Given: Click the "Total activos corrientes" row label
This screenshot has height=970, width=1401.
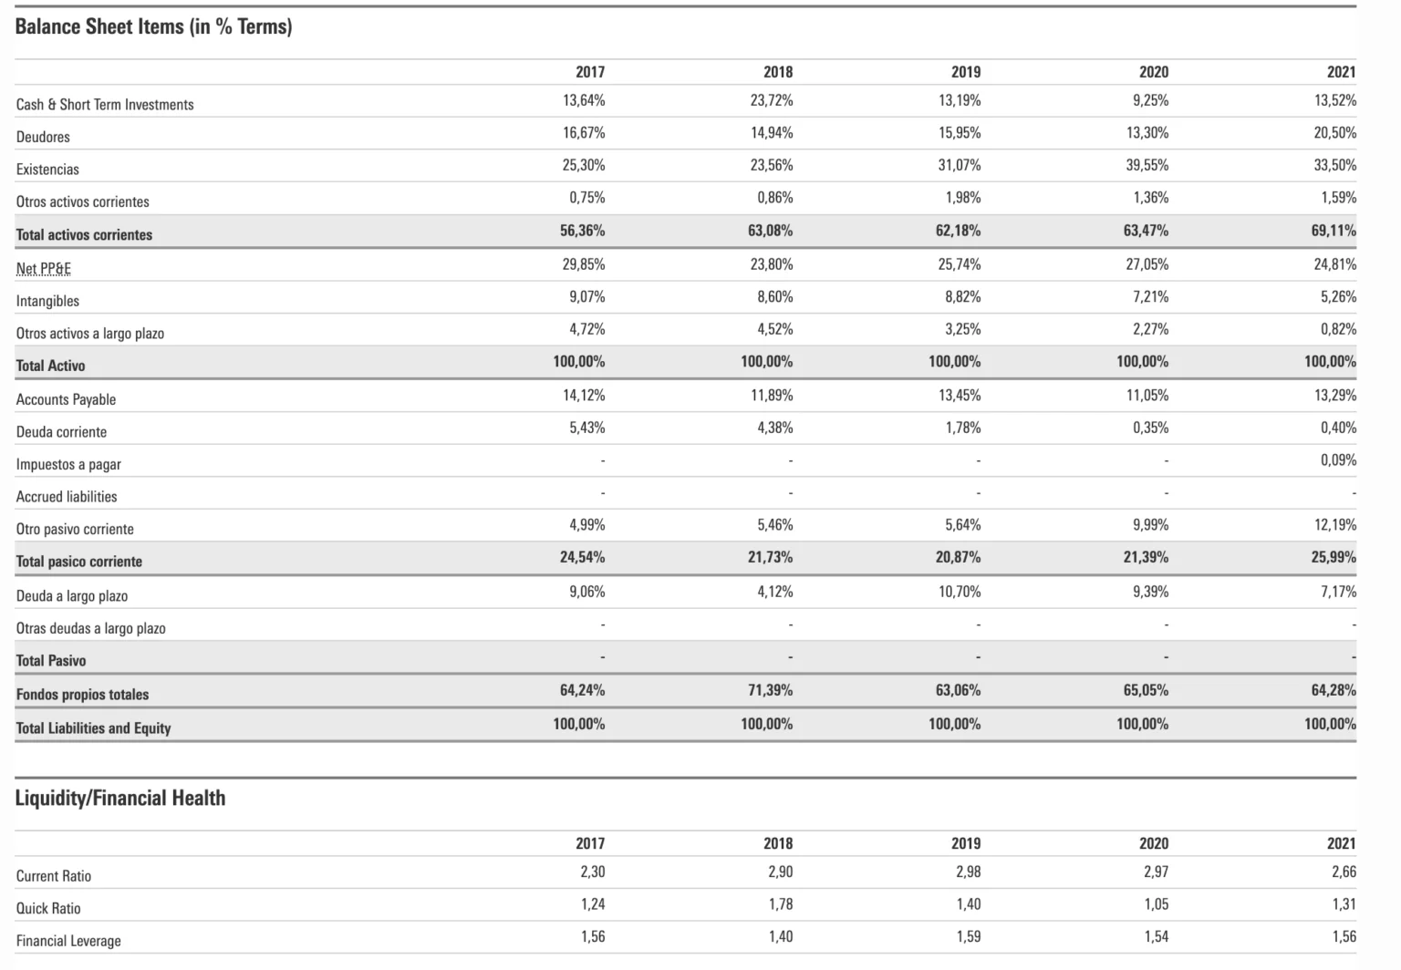Looking at the screenshot, I should [84, 235].
